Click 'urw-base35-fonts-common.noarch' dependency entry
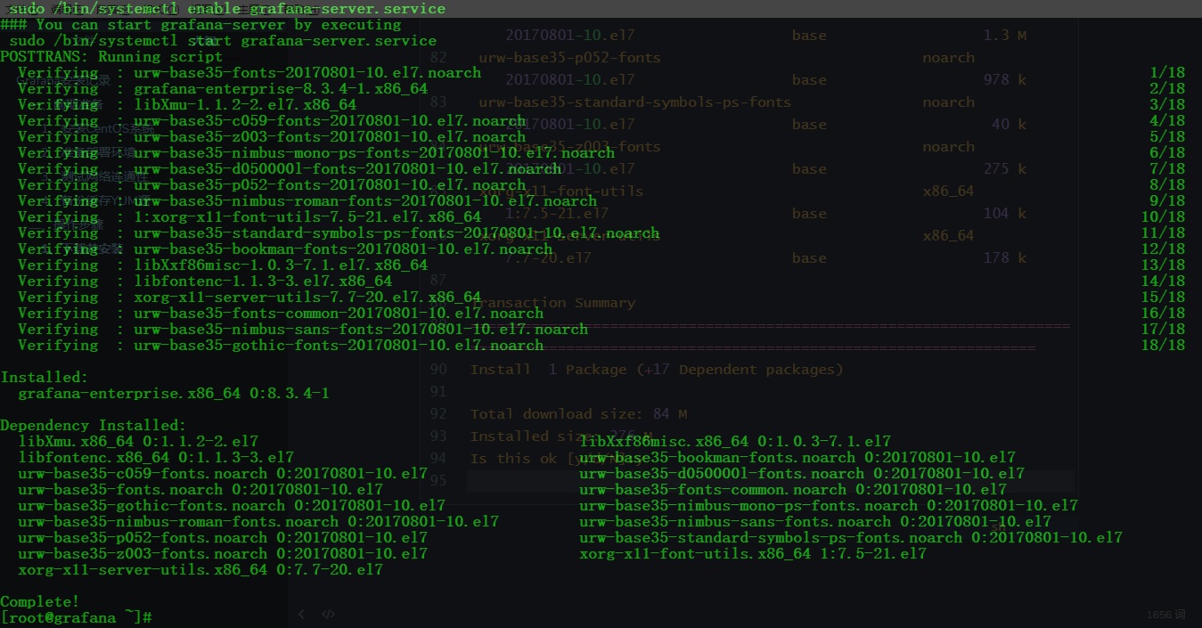Image resolution: width=1202 pixels, height=628 pixels. point(793,489)
